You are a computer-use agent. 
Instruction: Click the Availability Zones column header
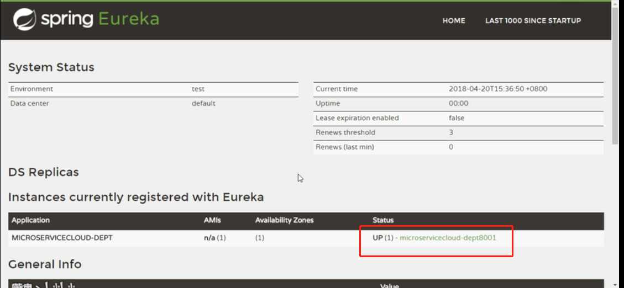(x=284, y=220)
